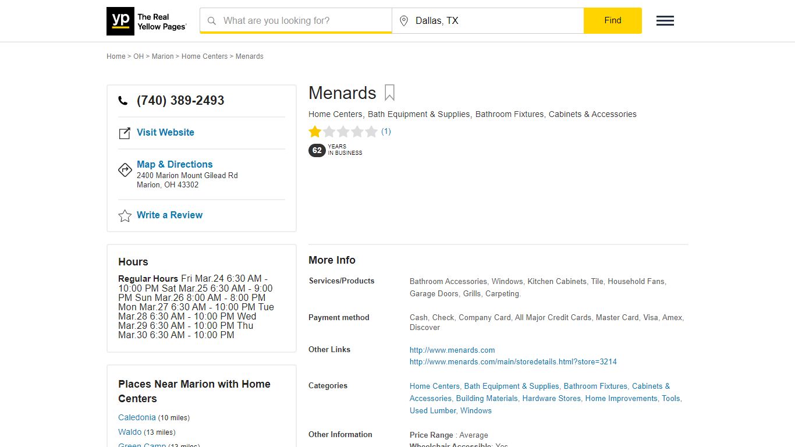This screenshot has height=447, width=795.
Task: Click the phone icon beside the number
Action: coord(123,101)
